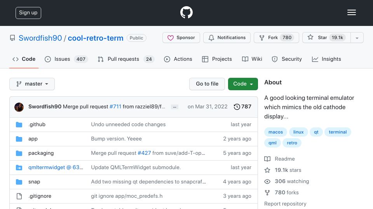Select the qt topic tag
Viewport: 373px width, 209px height.
316,132
